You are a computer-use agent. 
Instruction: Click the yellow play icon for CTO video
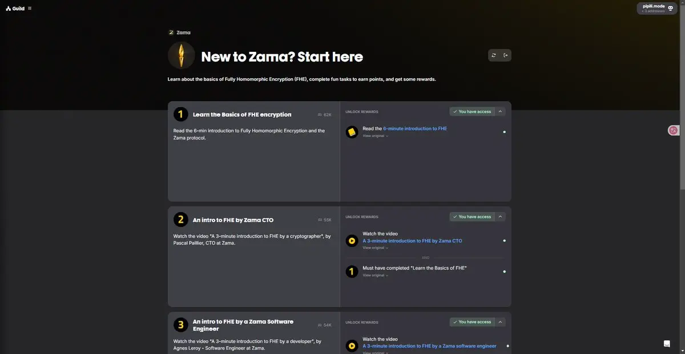352,241
